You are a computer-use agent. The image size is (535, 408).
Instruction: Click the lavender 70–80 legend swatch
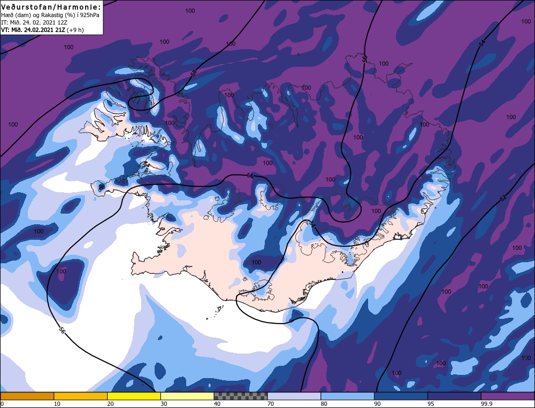click(x=294, y=396)
